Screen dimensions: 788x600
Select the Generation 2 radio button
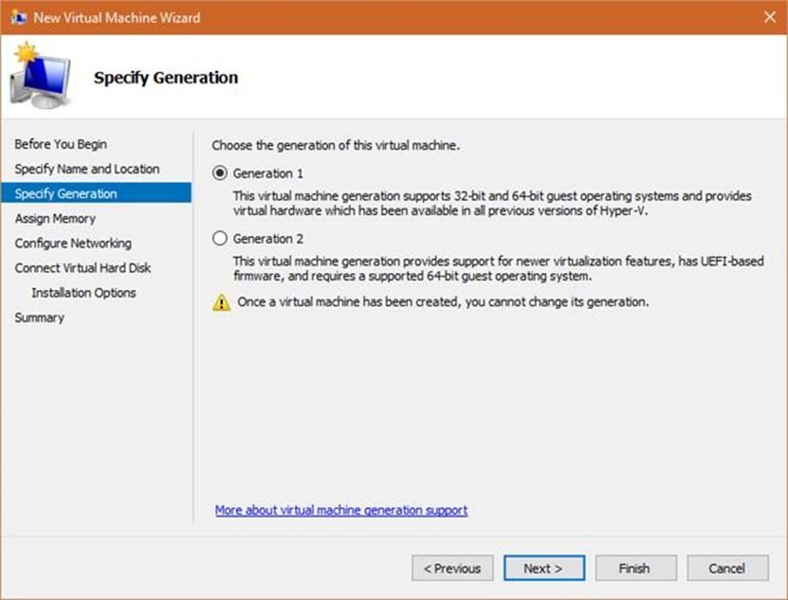click(220, 238)
